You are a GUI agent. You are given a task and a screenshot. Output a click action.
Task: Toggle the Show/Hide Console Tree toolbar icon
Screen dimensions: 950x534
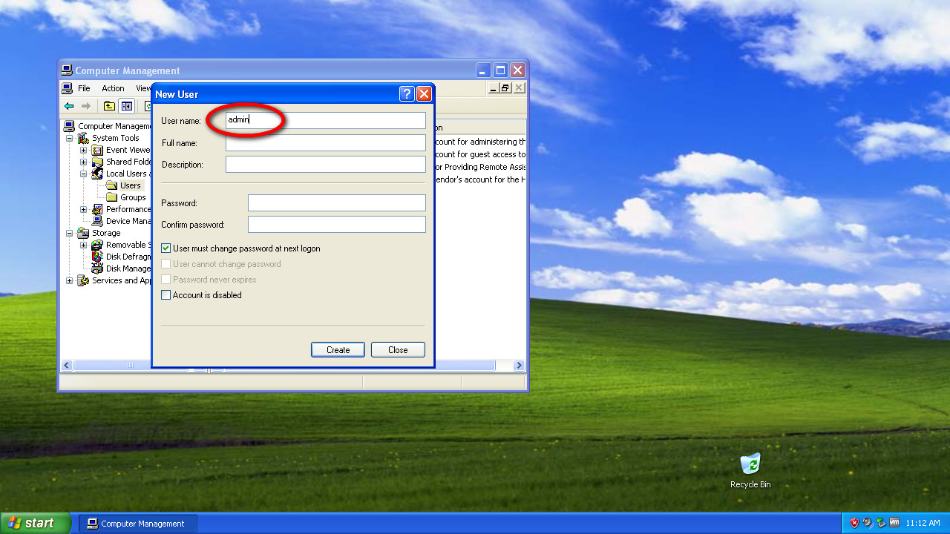[127, 106]
